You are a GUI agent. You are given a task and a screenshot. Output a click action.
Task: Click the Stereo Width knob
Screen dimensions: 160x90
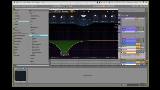tap(104, 17)
